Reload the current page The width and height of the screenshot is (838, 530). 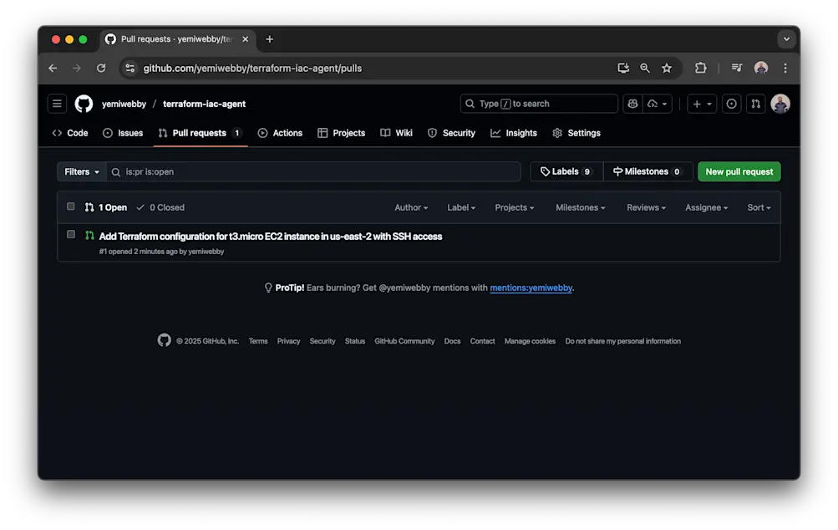point(101,68)
